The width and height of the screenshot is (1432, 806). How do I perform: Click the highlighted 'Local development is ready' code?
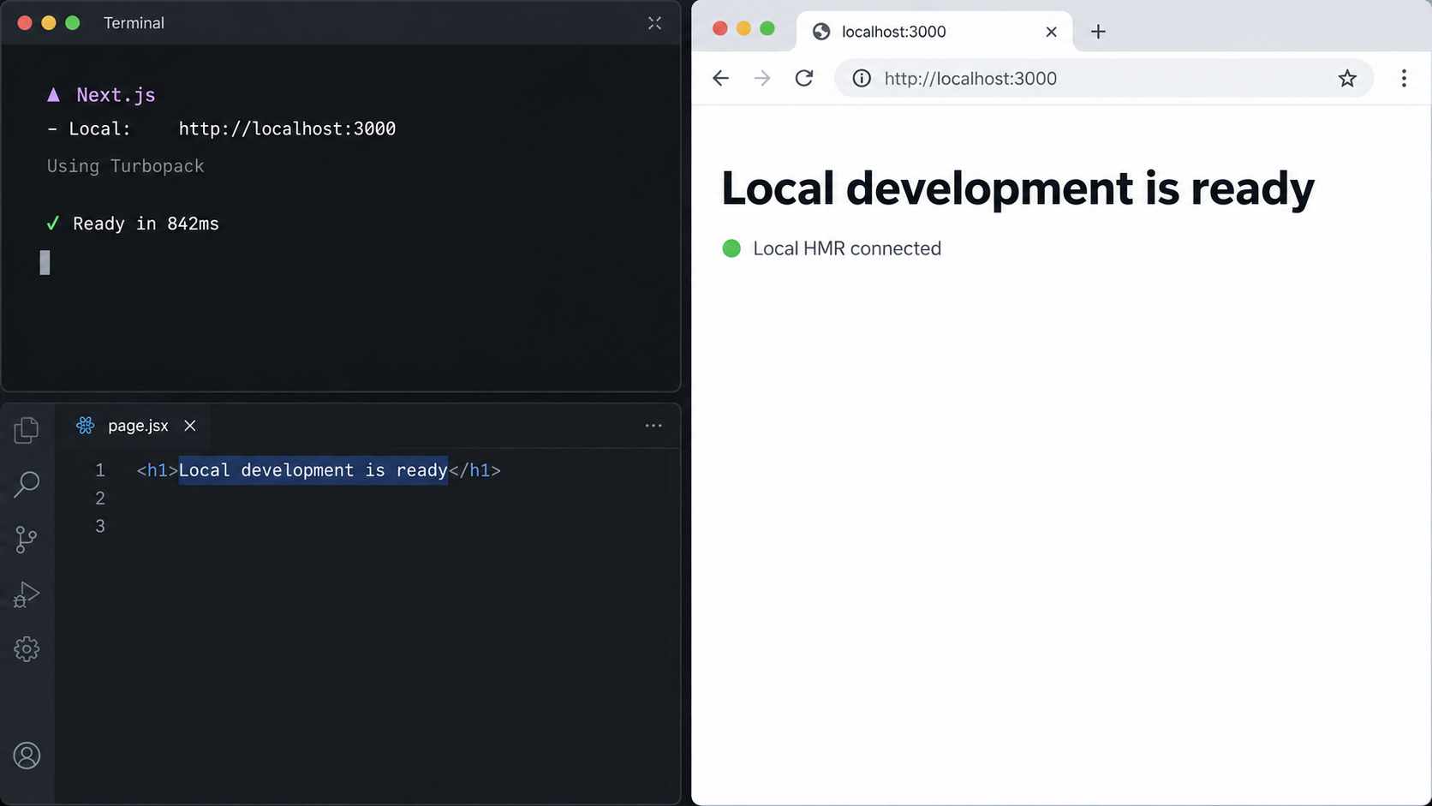(x=313, y=470)
